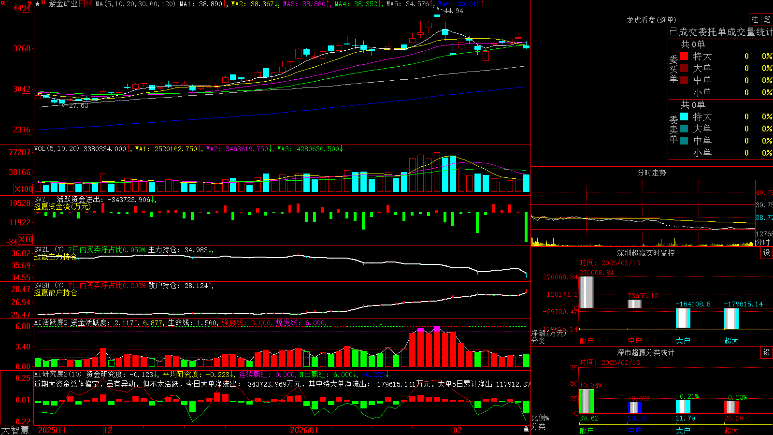
Task: Click the teal 大单 swatch under 委卖单
Action: [x=684, y=129]
